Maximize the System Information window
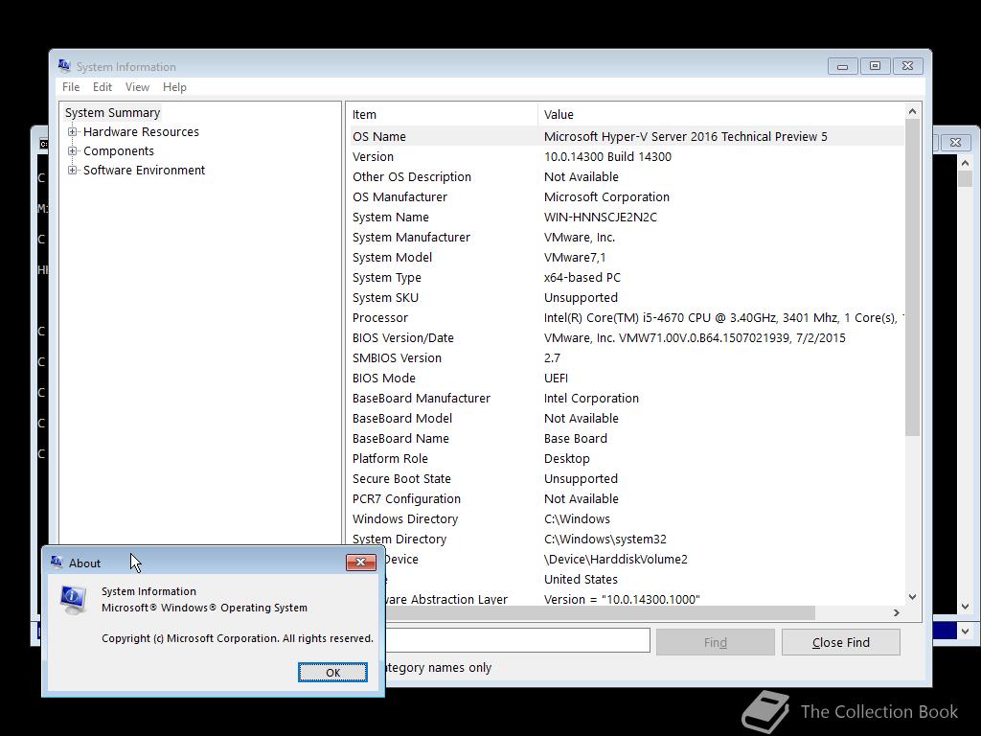Image resolution: width=981 pixels, height=736 pixels. (875, 66)
